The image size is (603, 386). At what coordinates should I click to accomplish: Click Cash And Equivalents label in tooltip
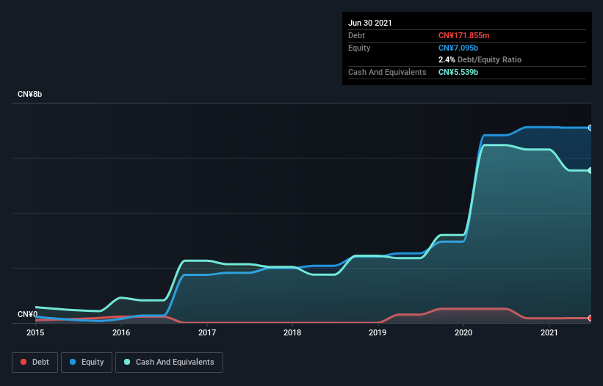coord(387,72)
